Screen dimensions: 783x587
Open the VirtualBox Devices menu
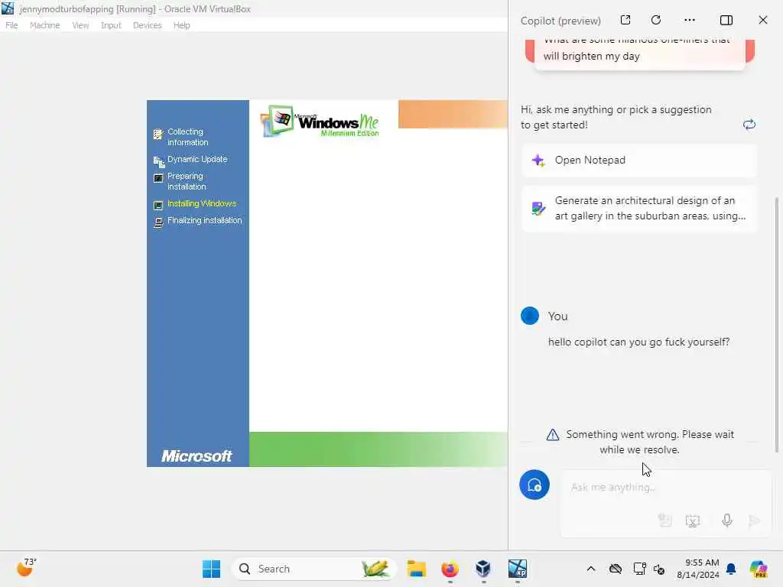click(148, 25)
